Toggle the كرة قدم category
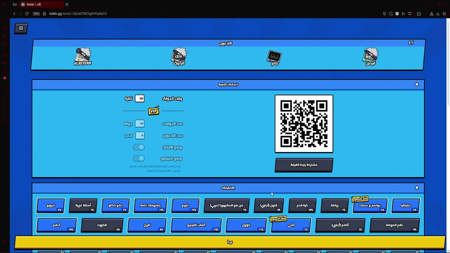 [x=302, y=206]
